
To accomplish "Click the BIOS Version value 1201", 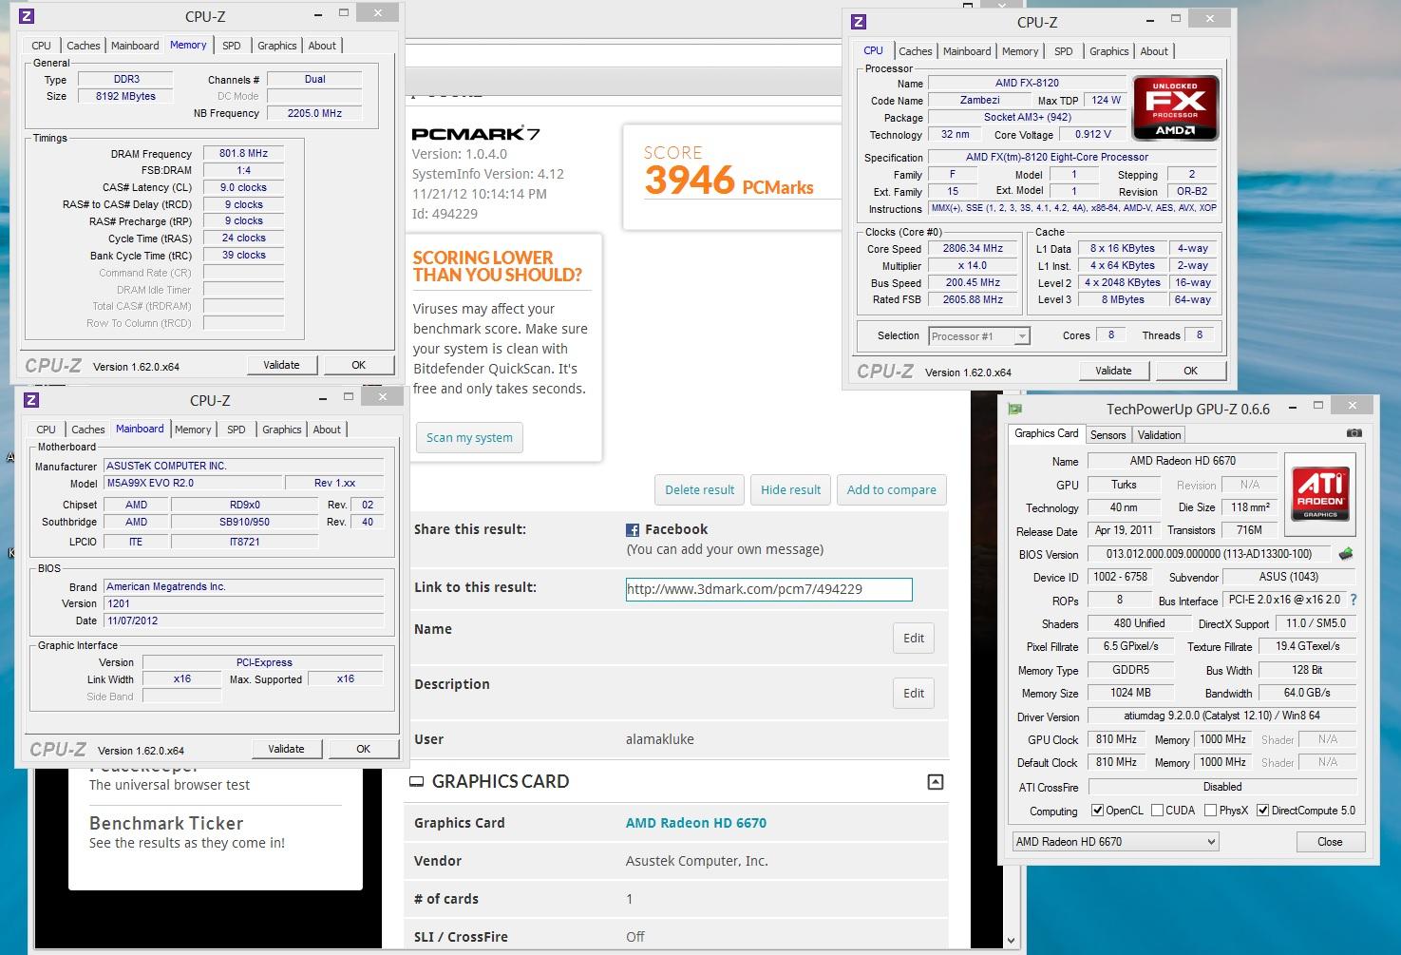I will tap(243, 603).
